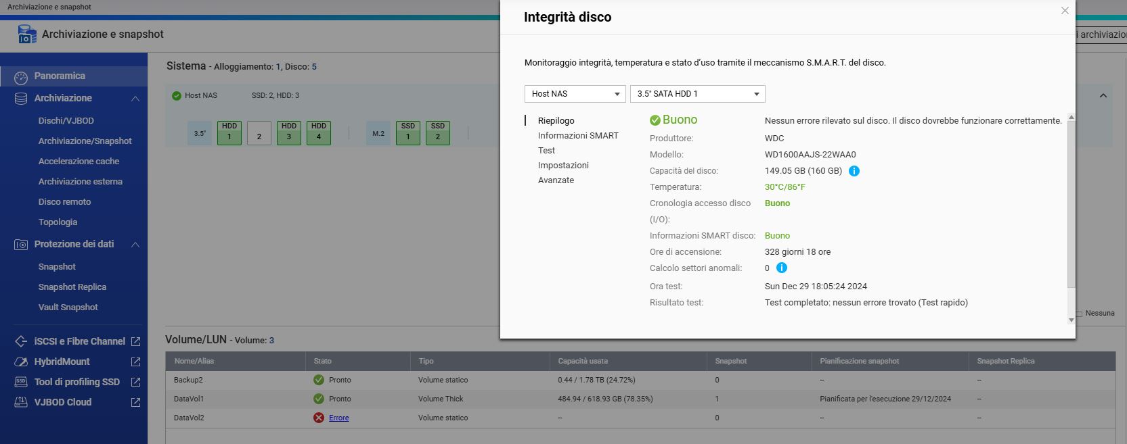The height and width of the screenshot is (444, 1127).
Task: Open the Host NAS dropdown
Action: pos(575,94)
